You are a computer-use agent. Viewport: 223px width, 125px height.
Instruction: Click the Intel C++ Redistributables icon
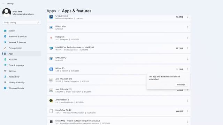51,48
